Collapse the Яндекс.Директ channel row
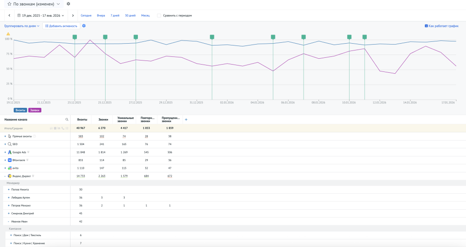The image size is (466, 247). [5, 176]
